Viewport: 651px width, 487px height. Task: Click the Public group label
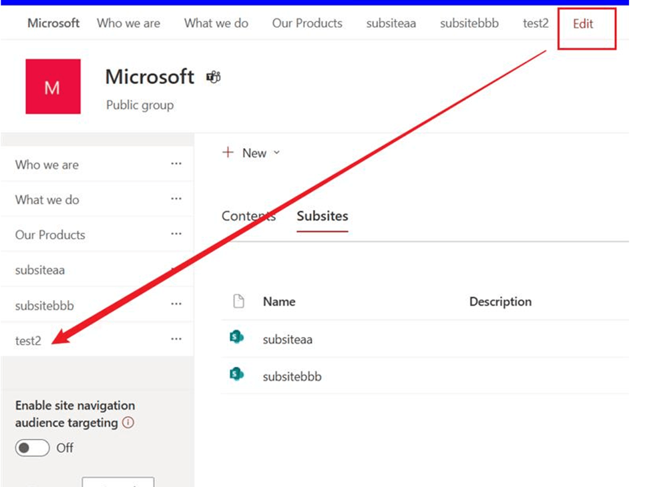coord(140,105)
